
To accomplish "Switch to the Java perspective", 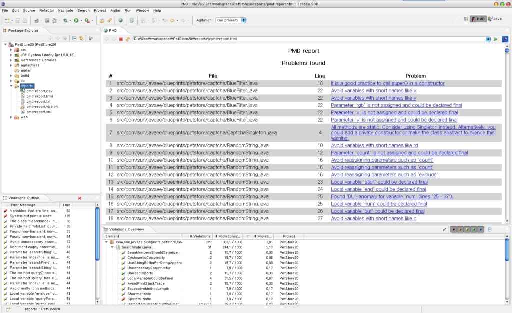I will (495, 19).
